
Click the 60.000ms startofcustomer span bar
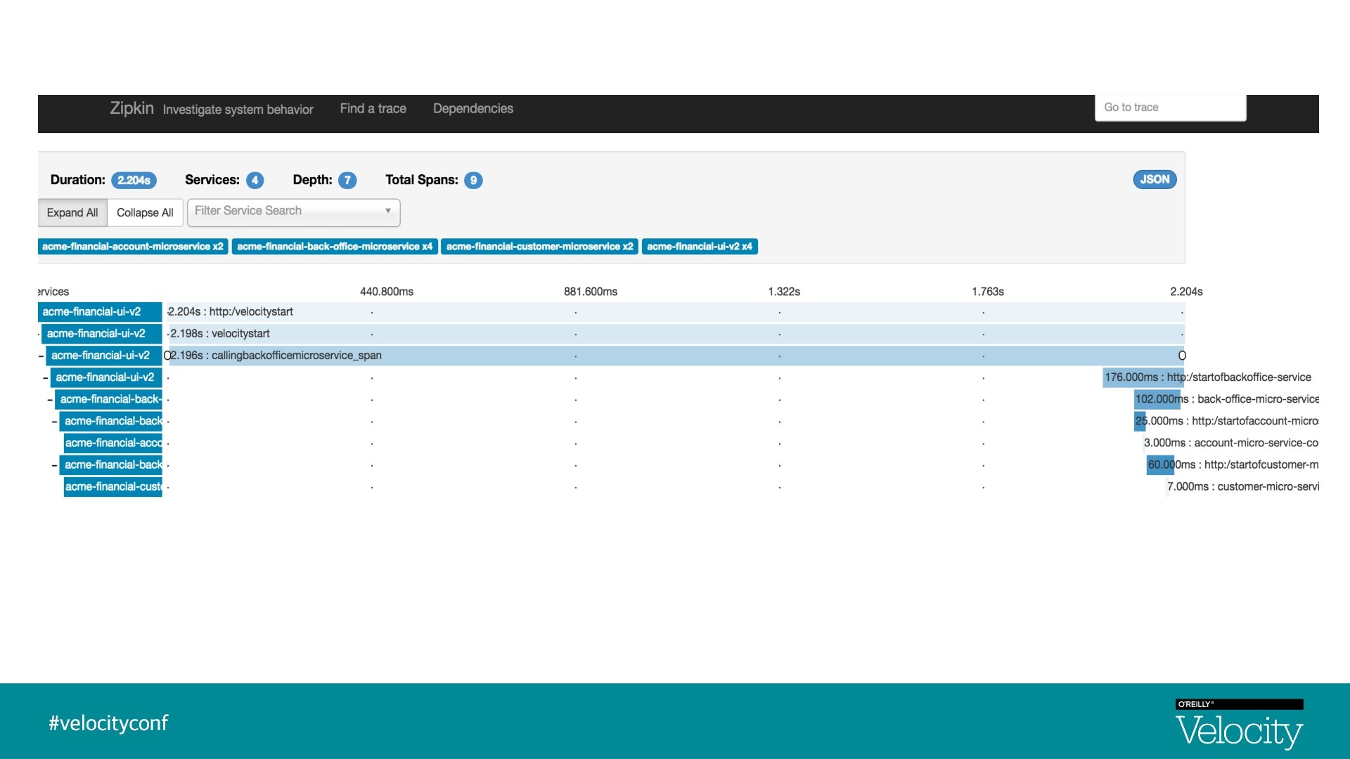[1160, 465]
